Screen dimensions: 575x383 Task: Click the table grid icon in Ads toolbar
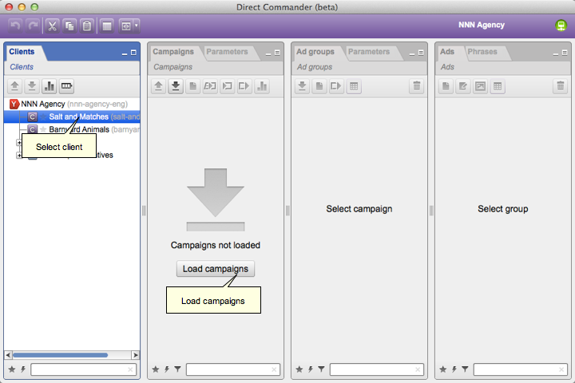click(x=498, y=86)
